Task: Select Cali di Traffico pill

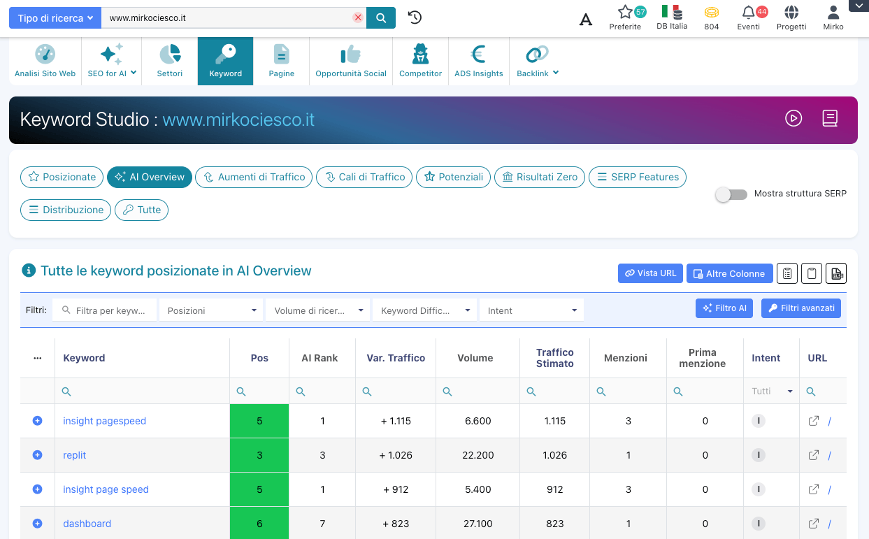Action: 364,177
